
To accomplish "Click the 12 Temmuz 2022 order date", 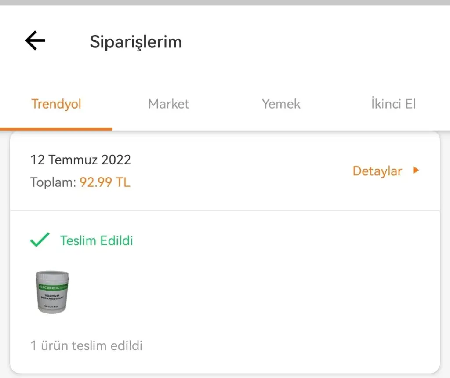I will [80, 159].
